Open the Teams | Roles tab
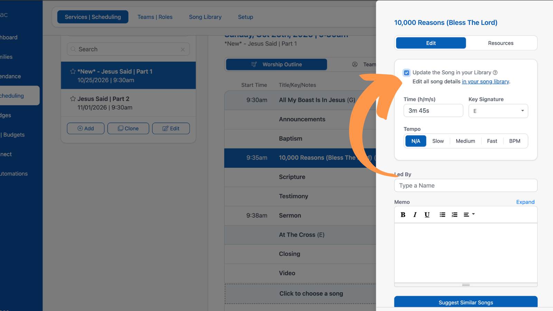Screen dimensions: 553x311 [155, 17]
